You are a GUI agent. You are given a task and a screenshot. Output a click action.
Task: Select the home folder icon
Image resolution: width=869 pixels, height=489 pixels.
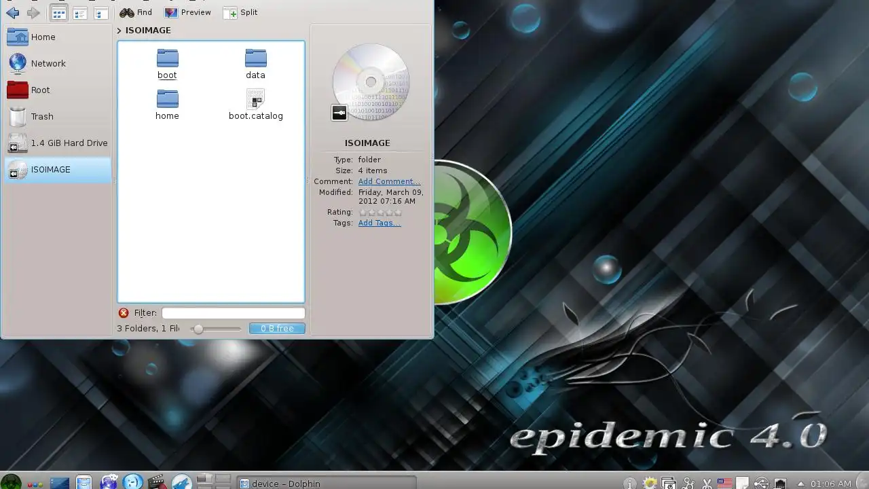[x=167, y=98]
